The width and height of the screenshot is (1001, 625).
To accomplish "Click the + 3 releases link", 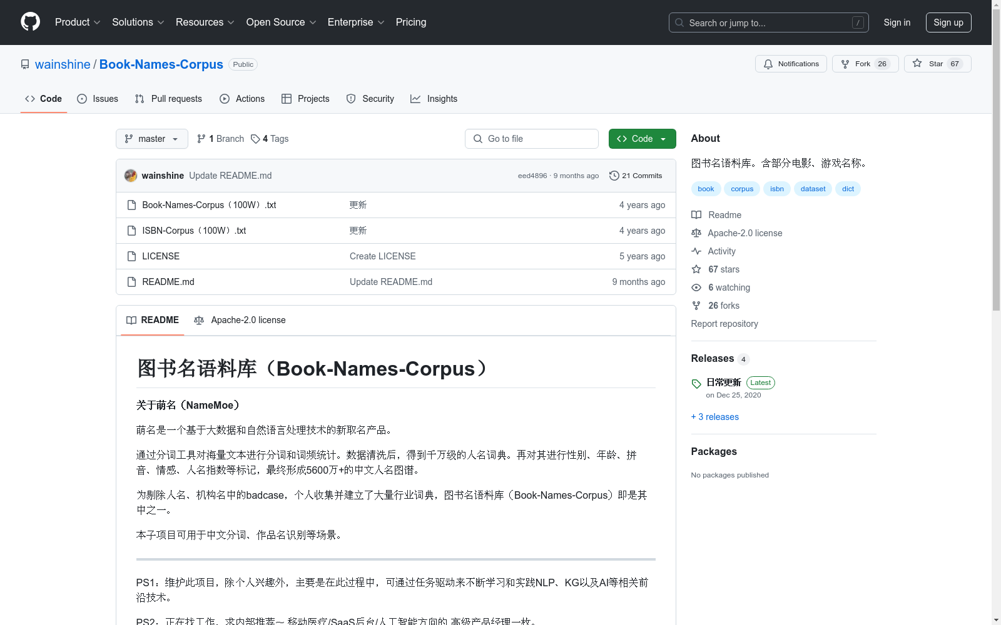I will pyautogui.click(x=715, y=417).
